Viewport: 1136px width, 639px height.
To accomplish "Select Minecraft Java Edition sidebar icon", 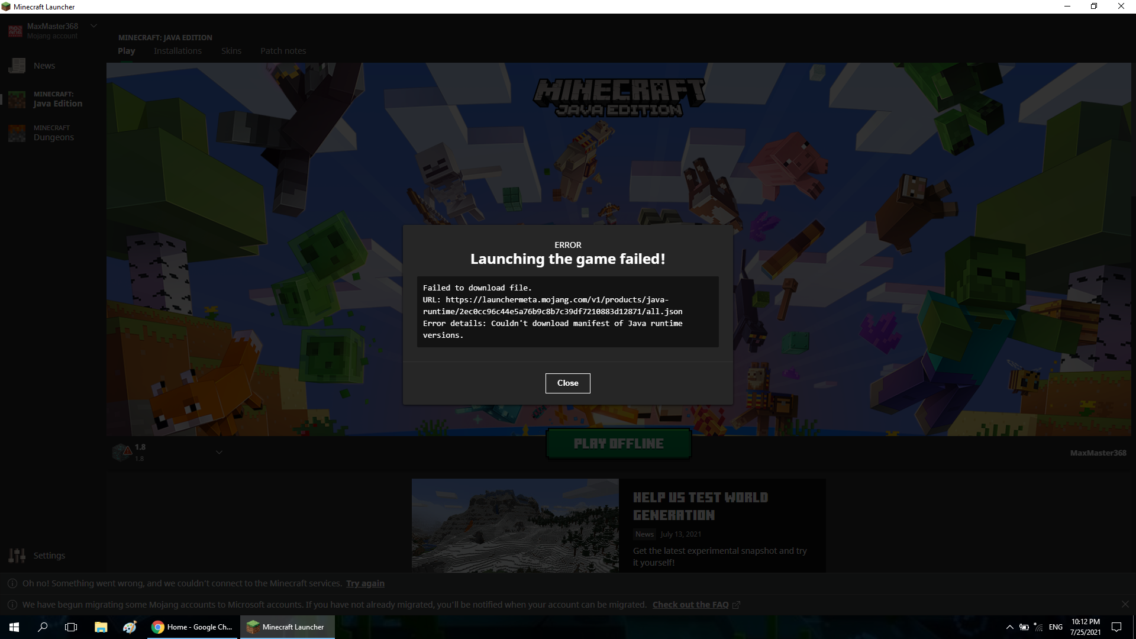I will click(17, 99).
